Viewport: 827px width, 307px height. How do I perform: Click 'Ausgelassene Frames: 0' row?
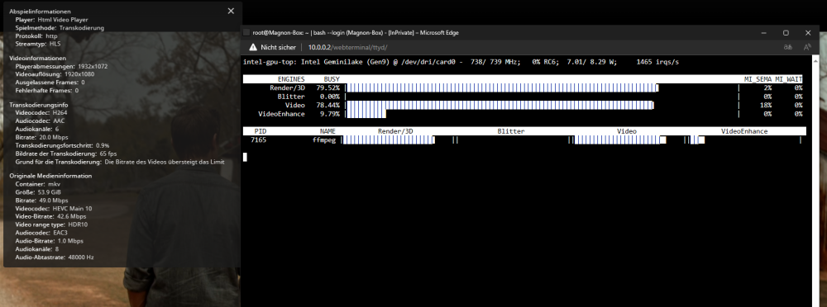[x=50, y=83]
